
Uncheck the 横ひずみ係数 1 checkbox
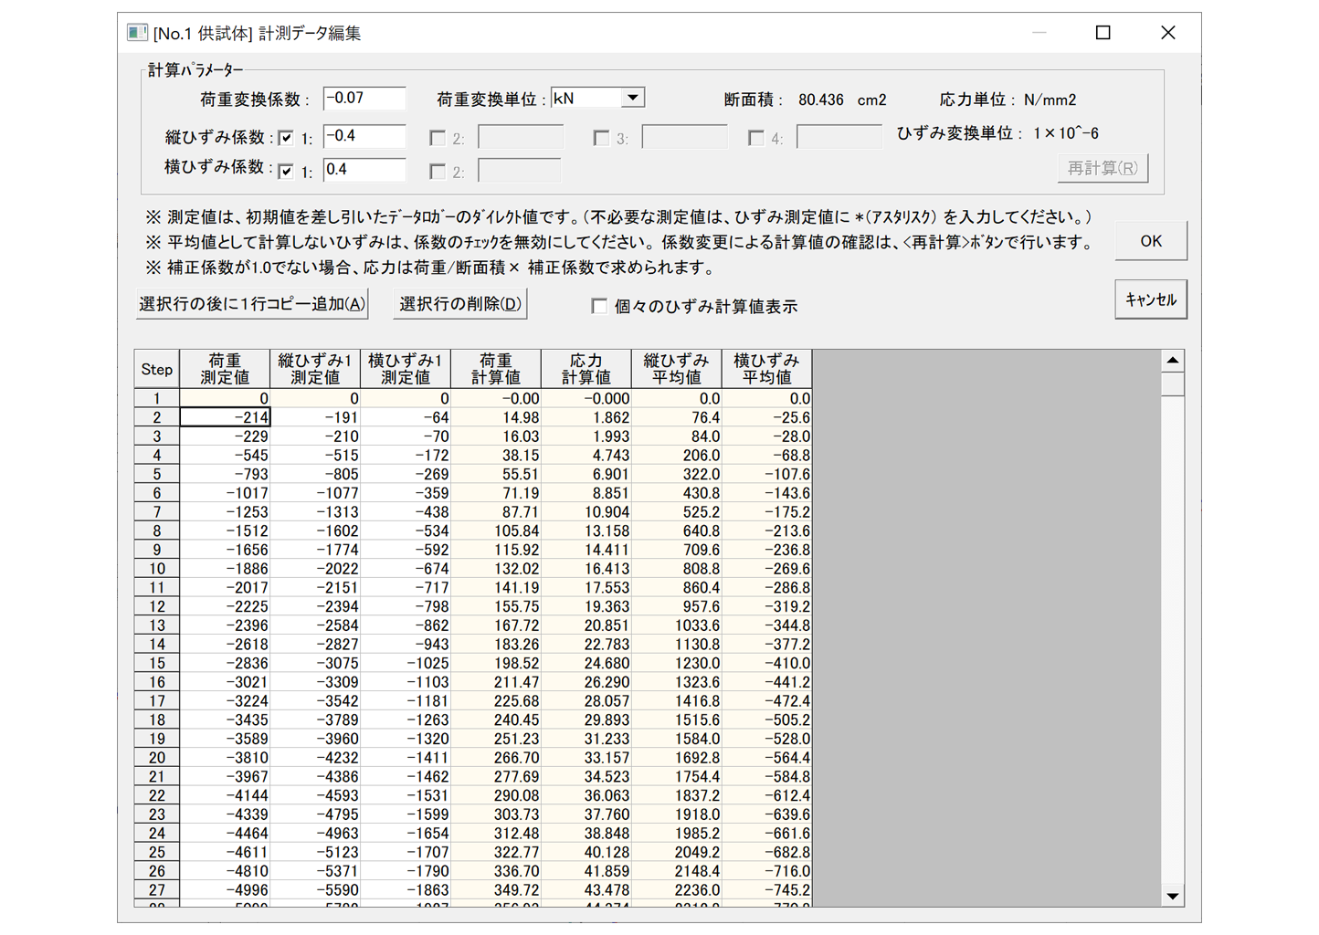288,171
